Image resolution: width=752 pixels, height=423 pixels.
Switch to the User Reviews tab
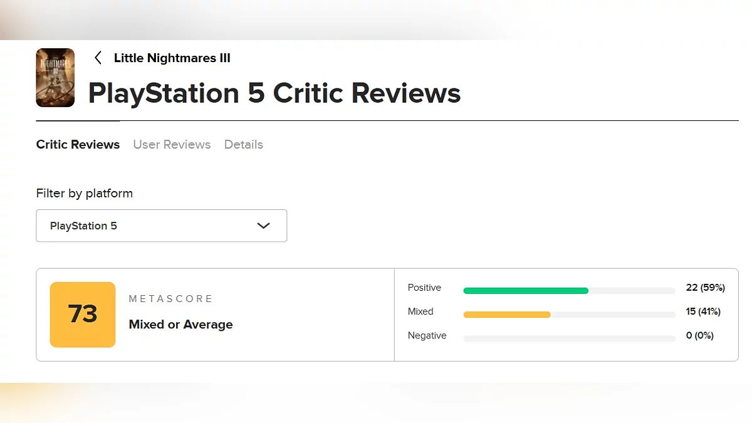[x=172, y=144]
